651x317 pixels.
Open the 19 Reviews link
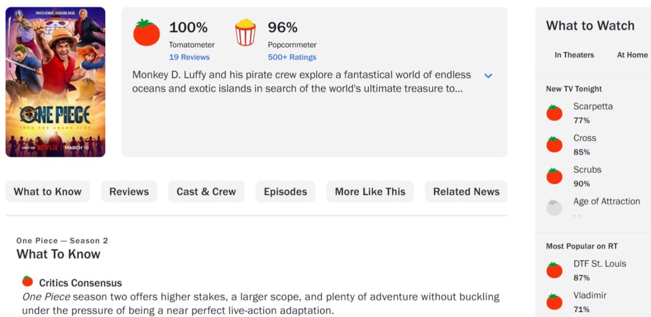pyautogui.click(x=189, y=57)
